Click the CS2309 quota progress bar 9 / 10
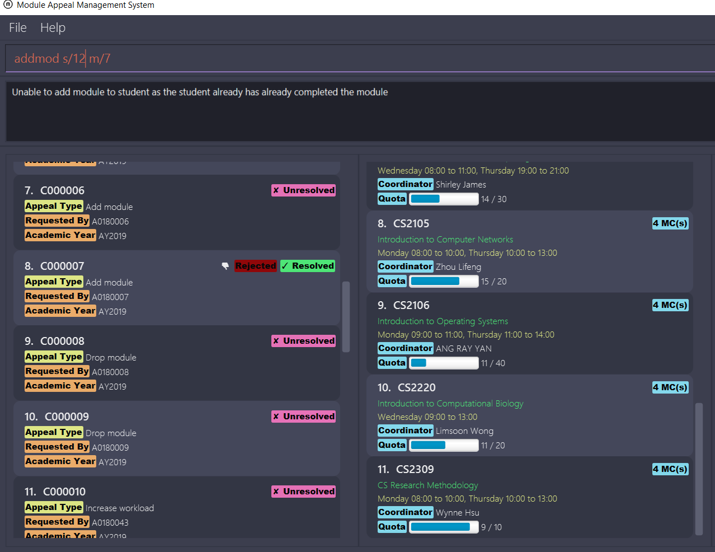This screenshot has width=715, height=552. point(444,527)
